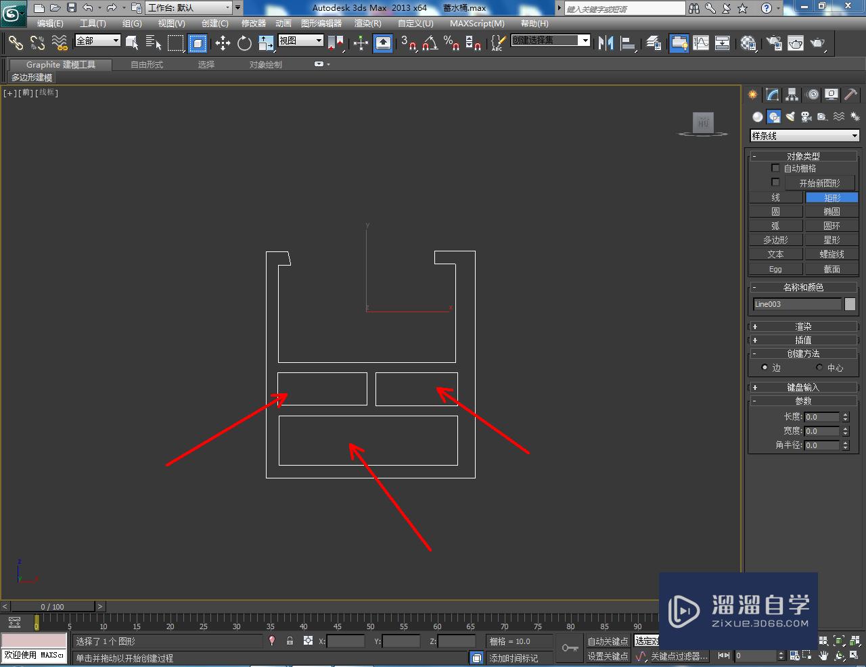Open the '工具(T)' menu
This screenshot has height=667, width=866.
(x=93, y=24)
